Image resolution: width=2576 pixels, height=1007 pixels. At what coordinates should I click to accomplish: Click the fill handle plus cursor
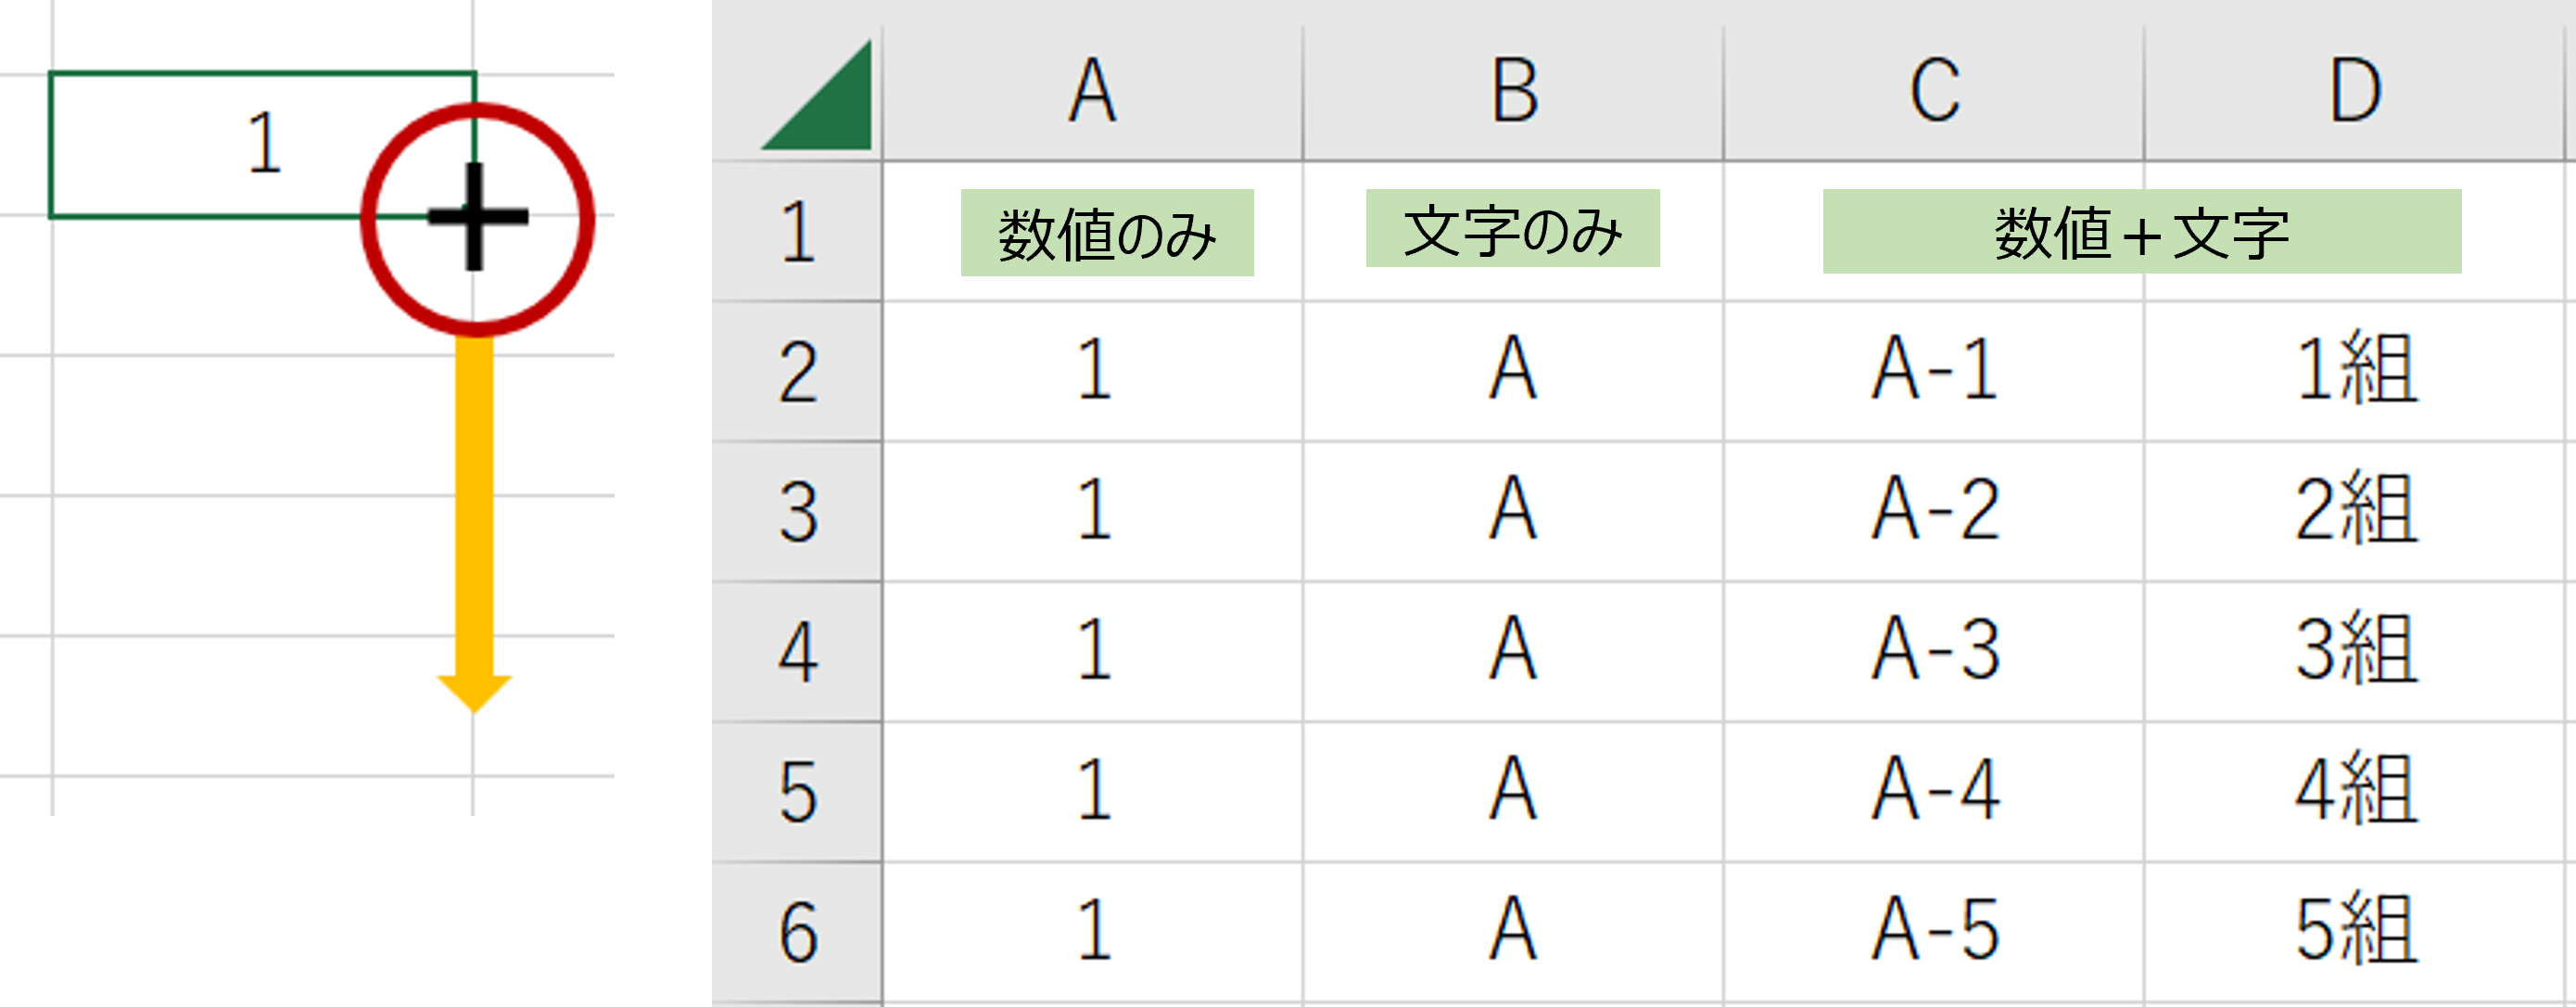(476, 216)
